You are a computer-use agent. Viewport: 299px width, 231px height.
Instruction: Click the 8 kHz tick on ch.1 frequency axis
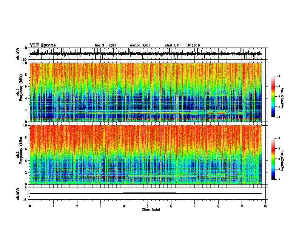click(26, 75)
